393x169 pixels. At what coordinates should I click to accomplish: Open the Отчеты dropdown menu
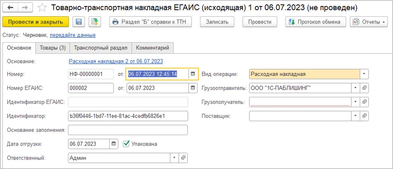pos(369,22)
